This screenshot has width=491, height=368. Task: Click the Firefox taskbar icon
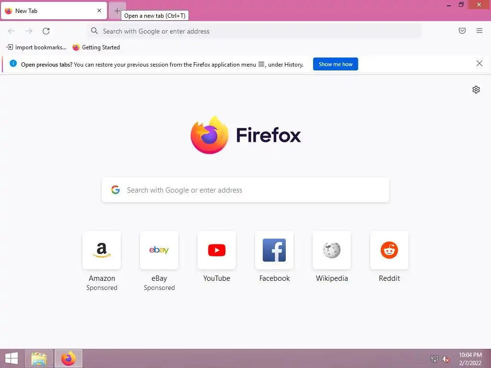tap(69, 358)
